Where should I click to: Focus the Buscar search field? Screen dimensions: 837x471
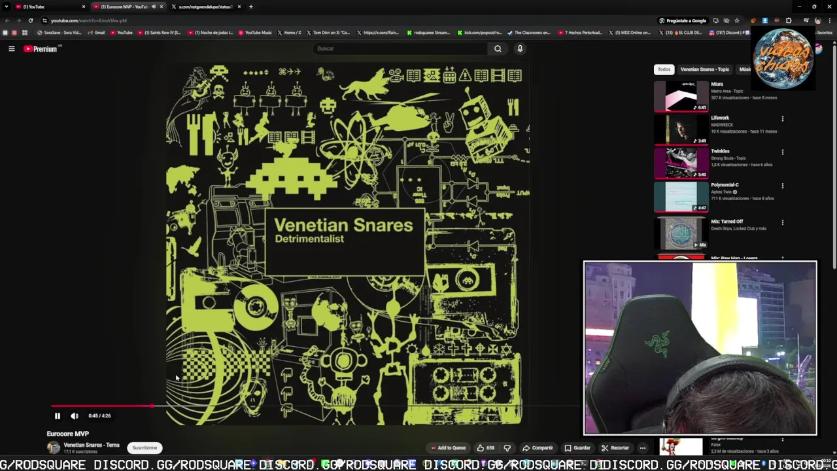[400, 48]
